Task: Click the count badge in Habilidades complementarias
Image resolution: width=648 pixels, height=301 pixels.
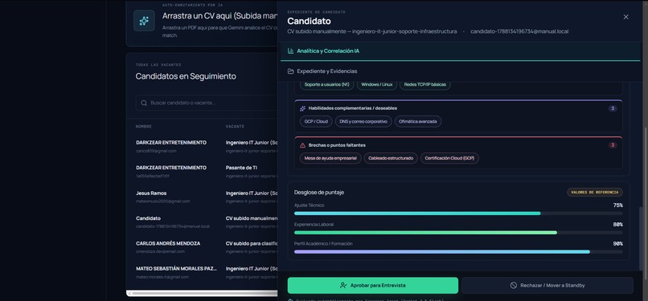Action: (x=613, y=108)
